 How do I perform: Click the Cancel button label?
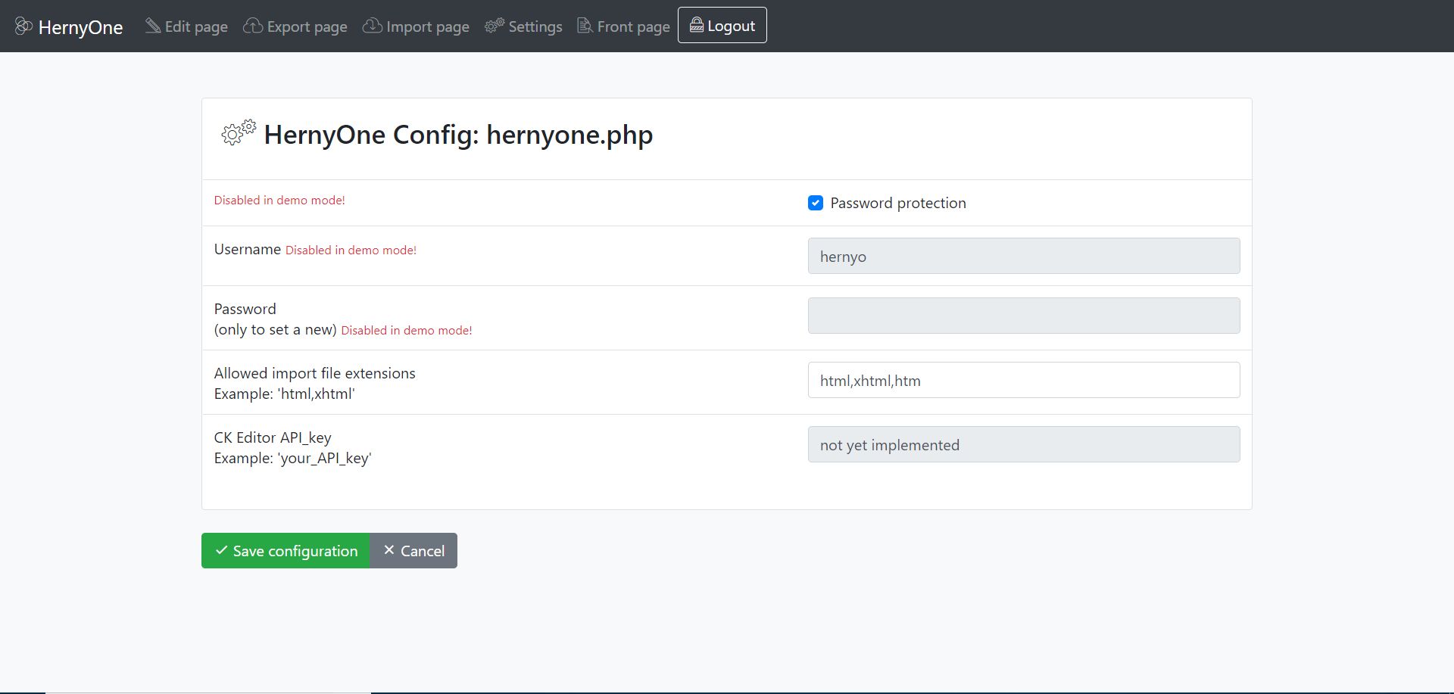(x=423, y=551)
